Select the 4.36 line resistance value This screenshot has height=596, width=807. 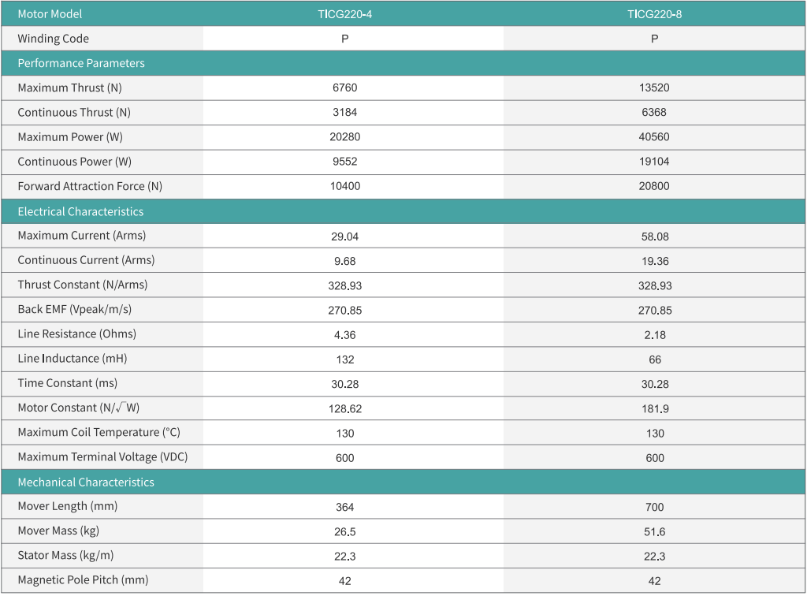click(x=344, y=334)
